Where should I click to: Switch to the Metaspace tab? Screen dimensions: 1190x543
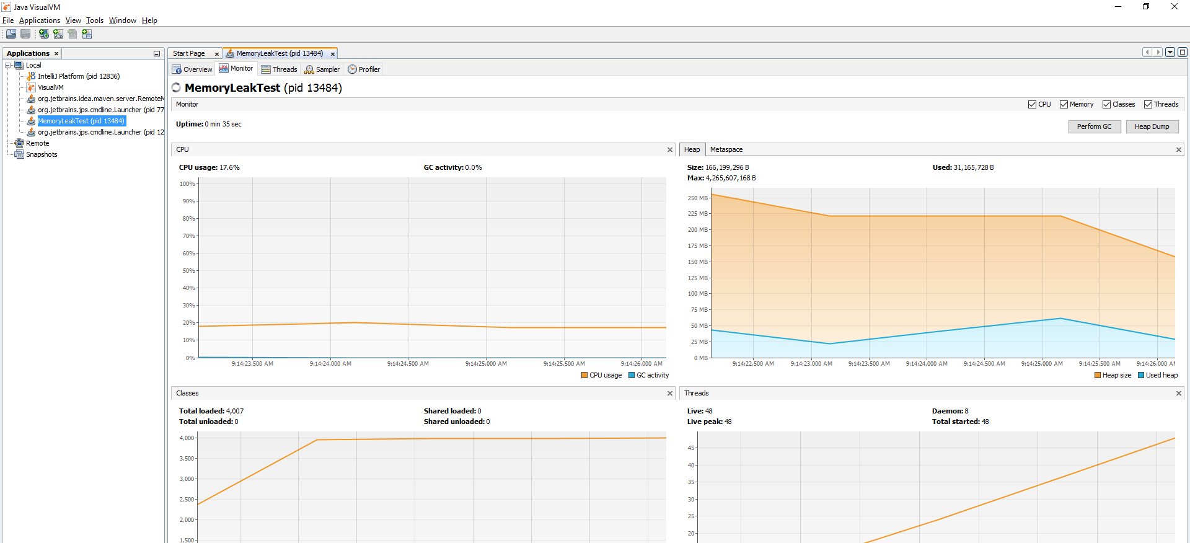tap(726, 149)
